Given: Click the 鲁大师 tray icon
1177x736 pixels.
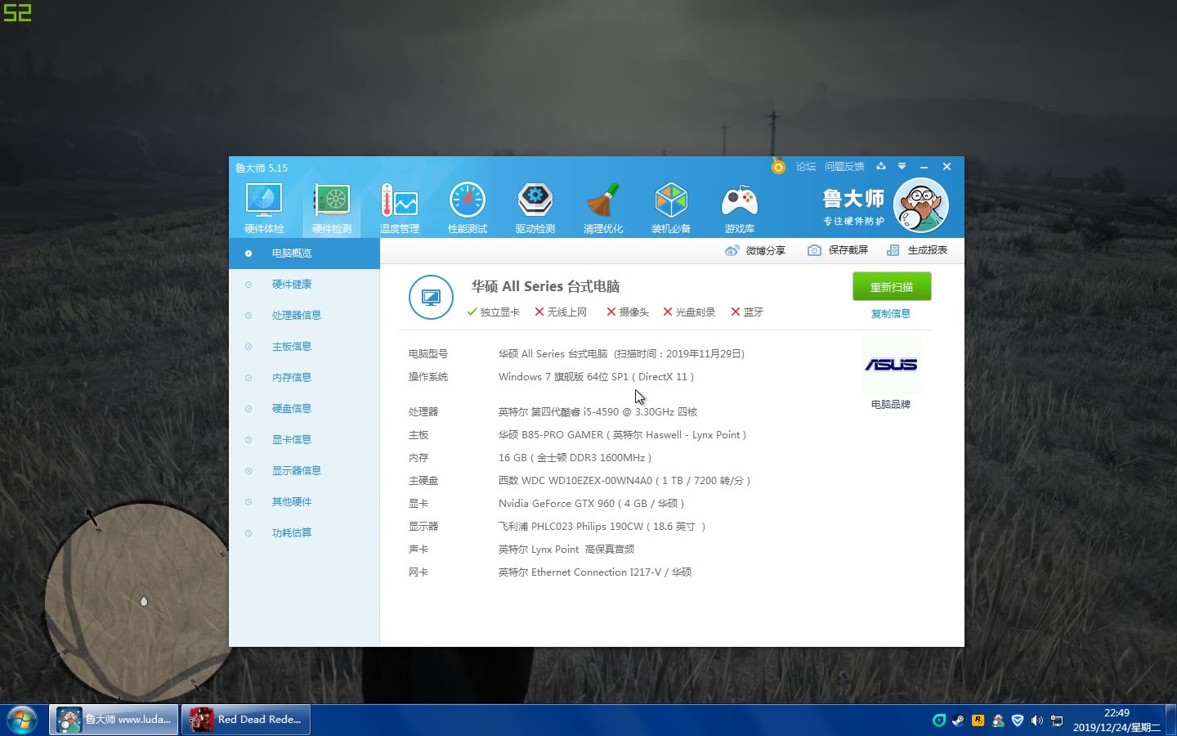Looking at the screenshot, I should click(x=998, y=720).
